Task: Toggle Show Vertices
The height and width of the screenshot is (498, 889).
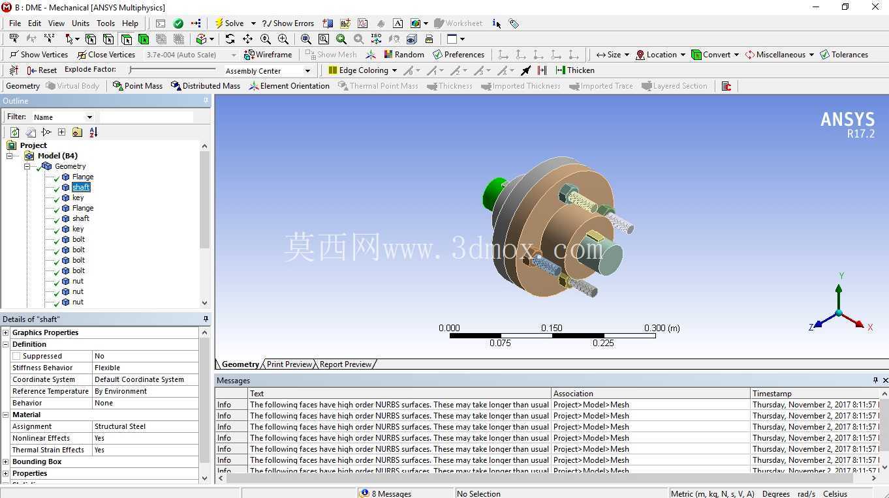Action: coord(39,55)
